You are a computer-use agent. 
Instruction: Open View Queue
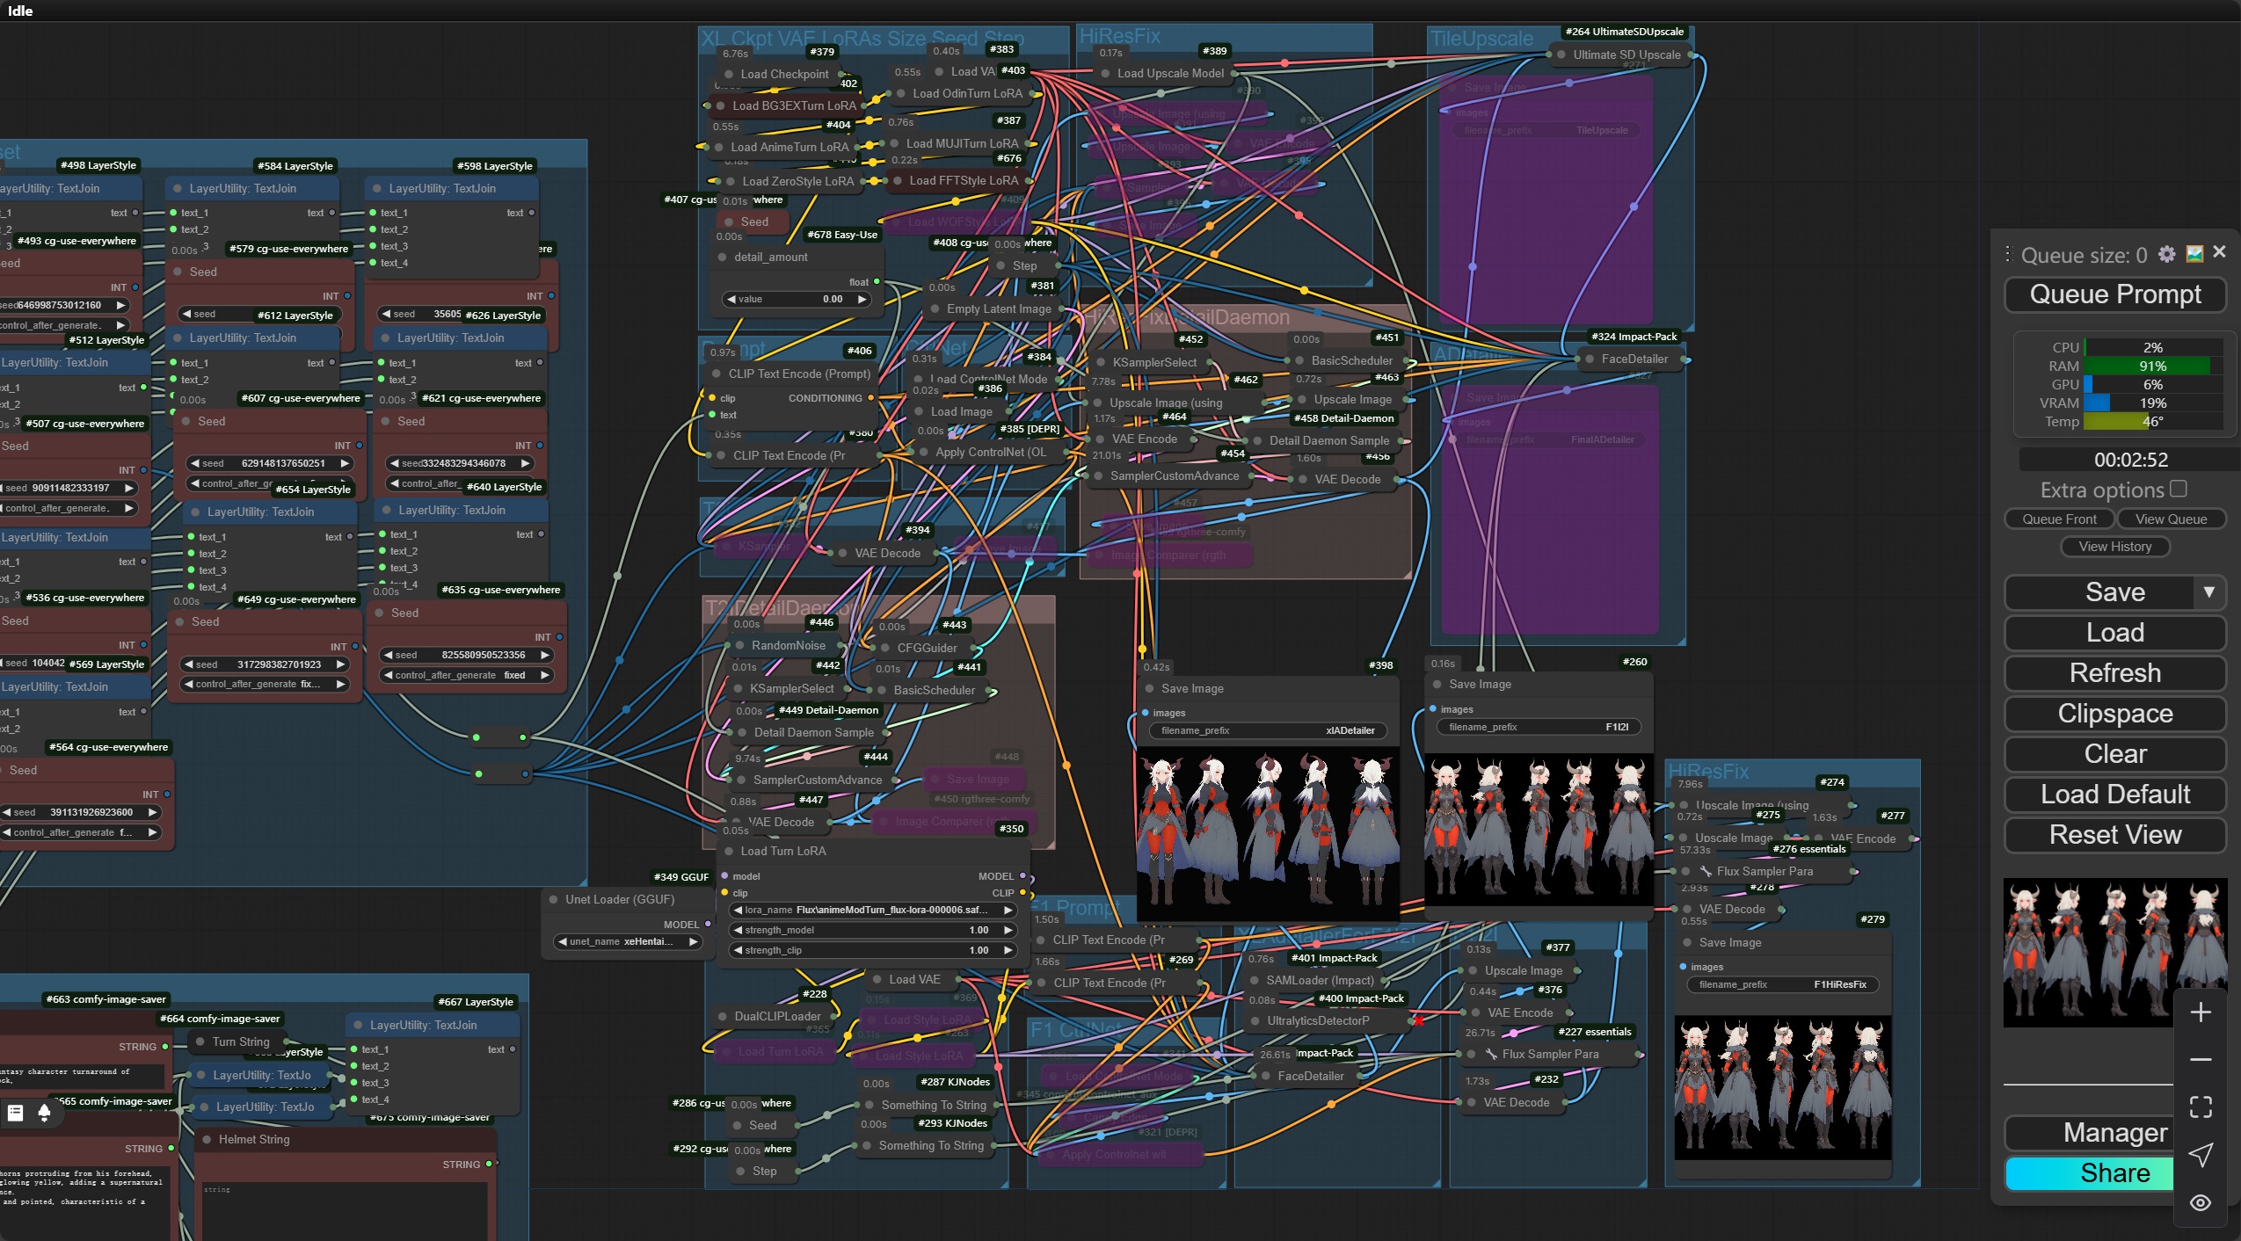tap(2171, 519)
